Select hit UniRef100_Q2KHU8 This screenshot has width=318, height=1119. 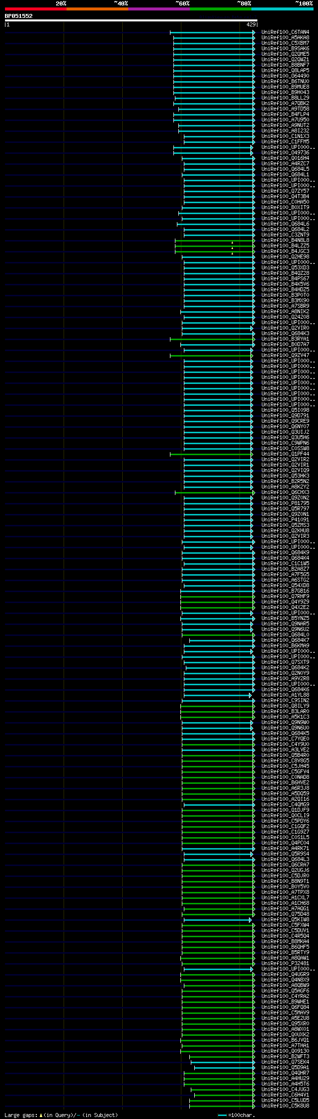click(x=285, y=531)
